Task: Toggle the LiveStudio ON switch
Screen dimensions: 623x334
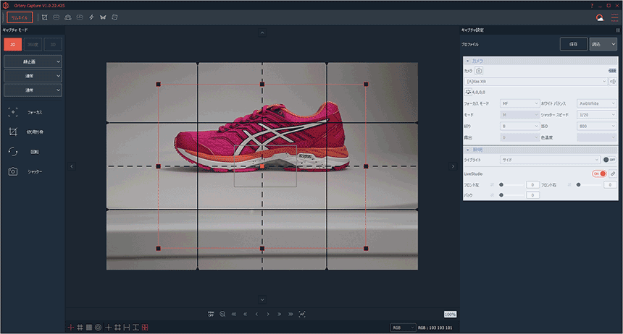Action: [x=599, y=174]
